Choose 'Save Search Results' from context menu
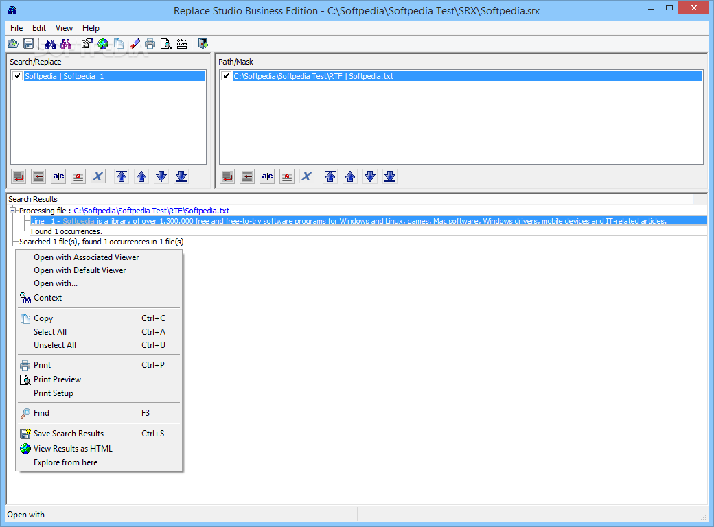Image resolution: width=714 pixels, height=527 pixels. (x=99, y=434)
